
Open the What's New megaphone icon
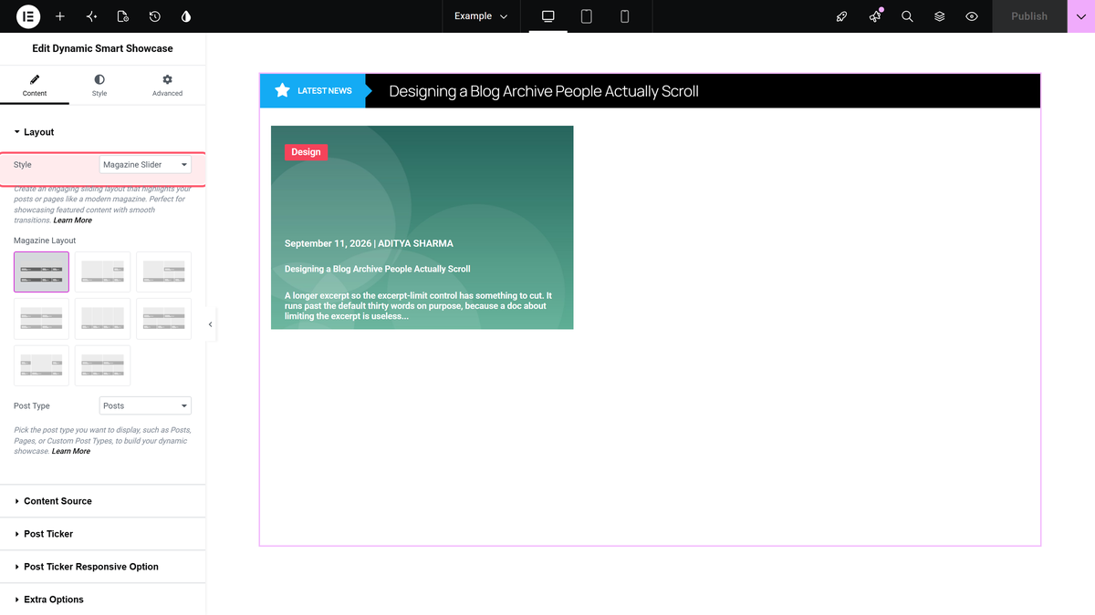(875, 16)
